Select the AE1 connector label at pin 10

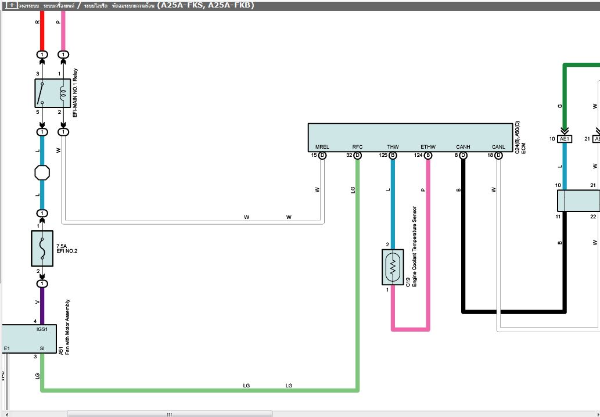point(565,139)
